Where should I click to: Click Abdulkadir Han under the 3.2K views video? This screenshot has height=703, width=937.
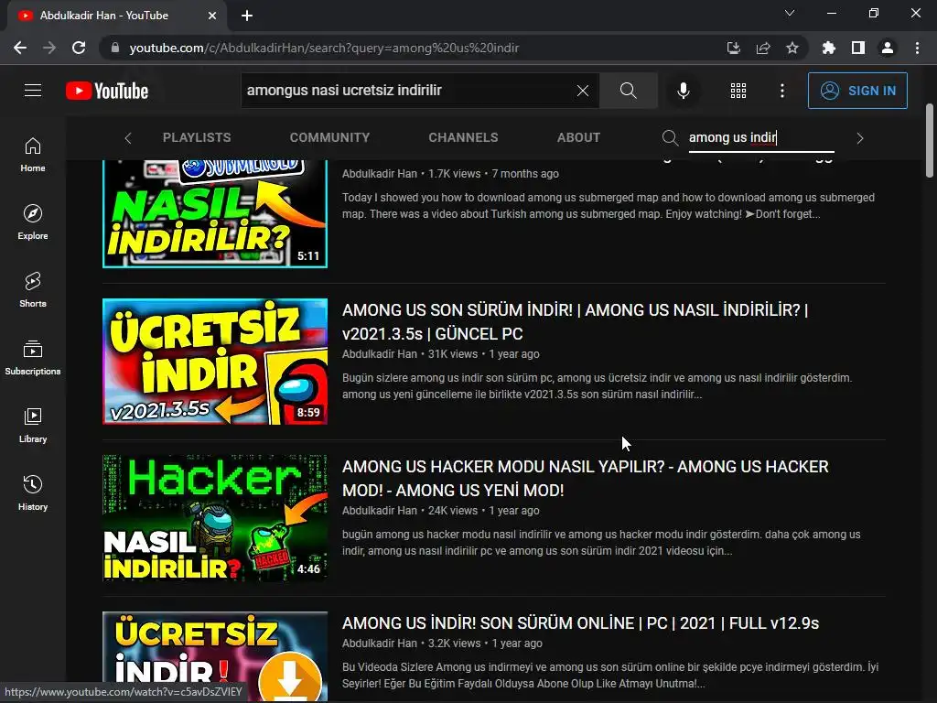[380, 644]
